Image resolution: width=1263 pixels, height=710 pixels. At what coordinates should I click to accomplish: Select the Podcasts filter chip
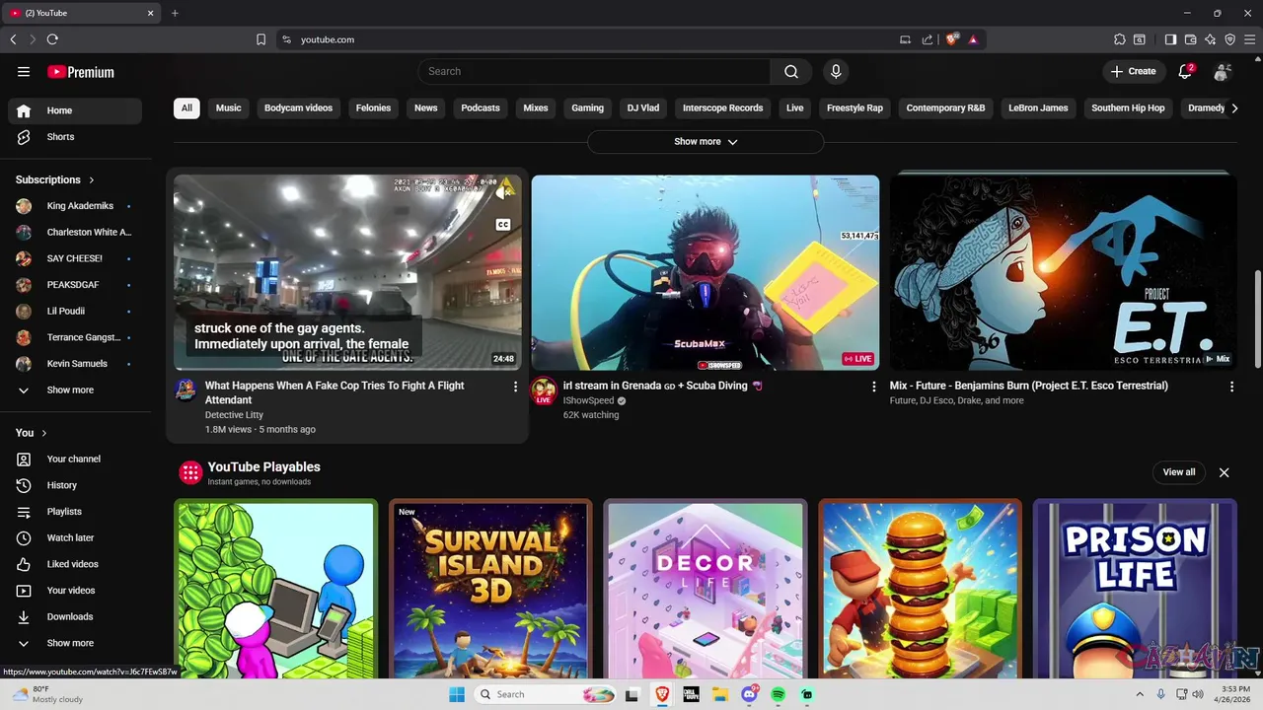481,107
